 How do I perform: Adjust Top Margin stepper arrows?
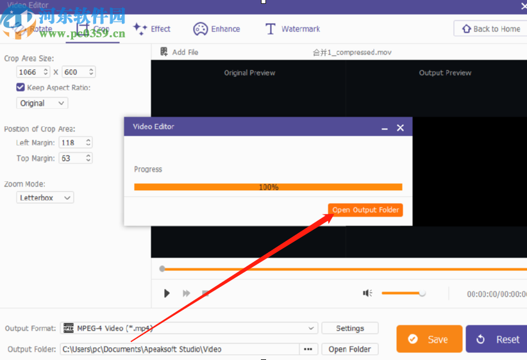tap(88, 158)
